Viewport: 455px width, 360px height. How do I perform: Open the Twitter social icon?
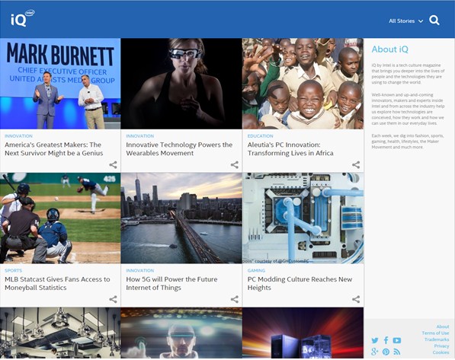[375, 340]
